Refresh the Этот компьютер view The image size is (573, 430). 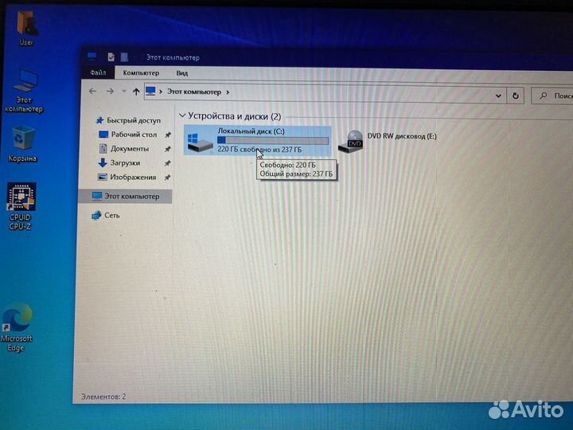click(x=515, y=96)
